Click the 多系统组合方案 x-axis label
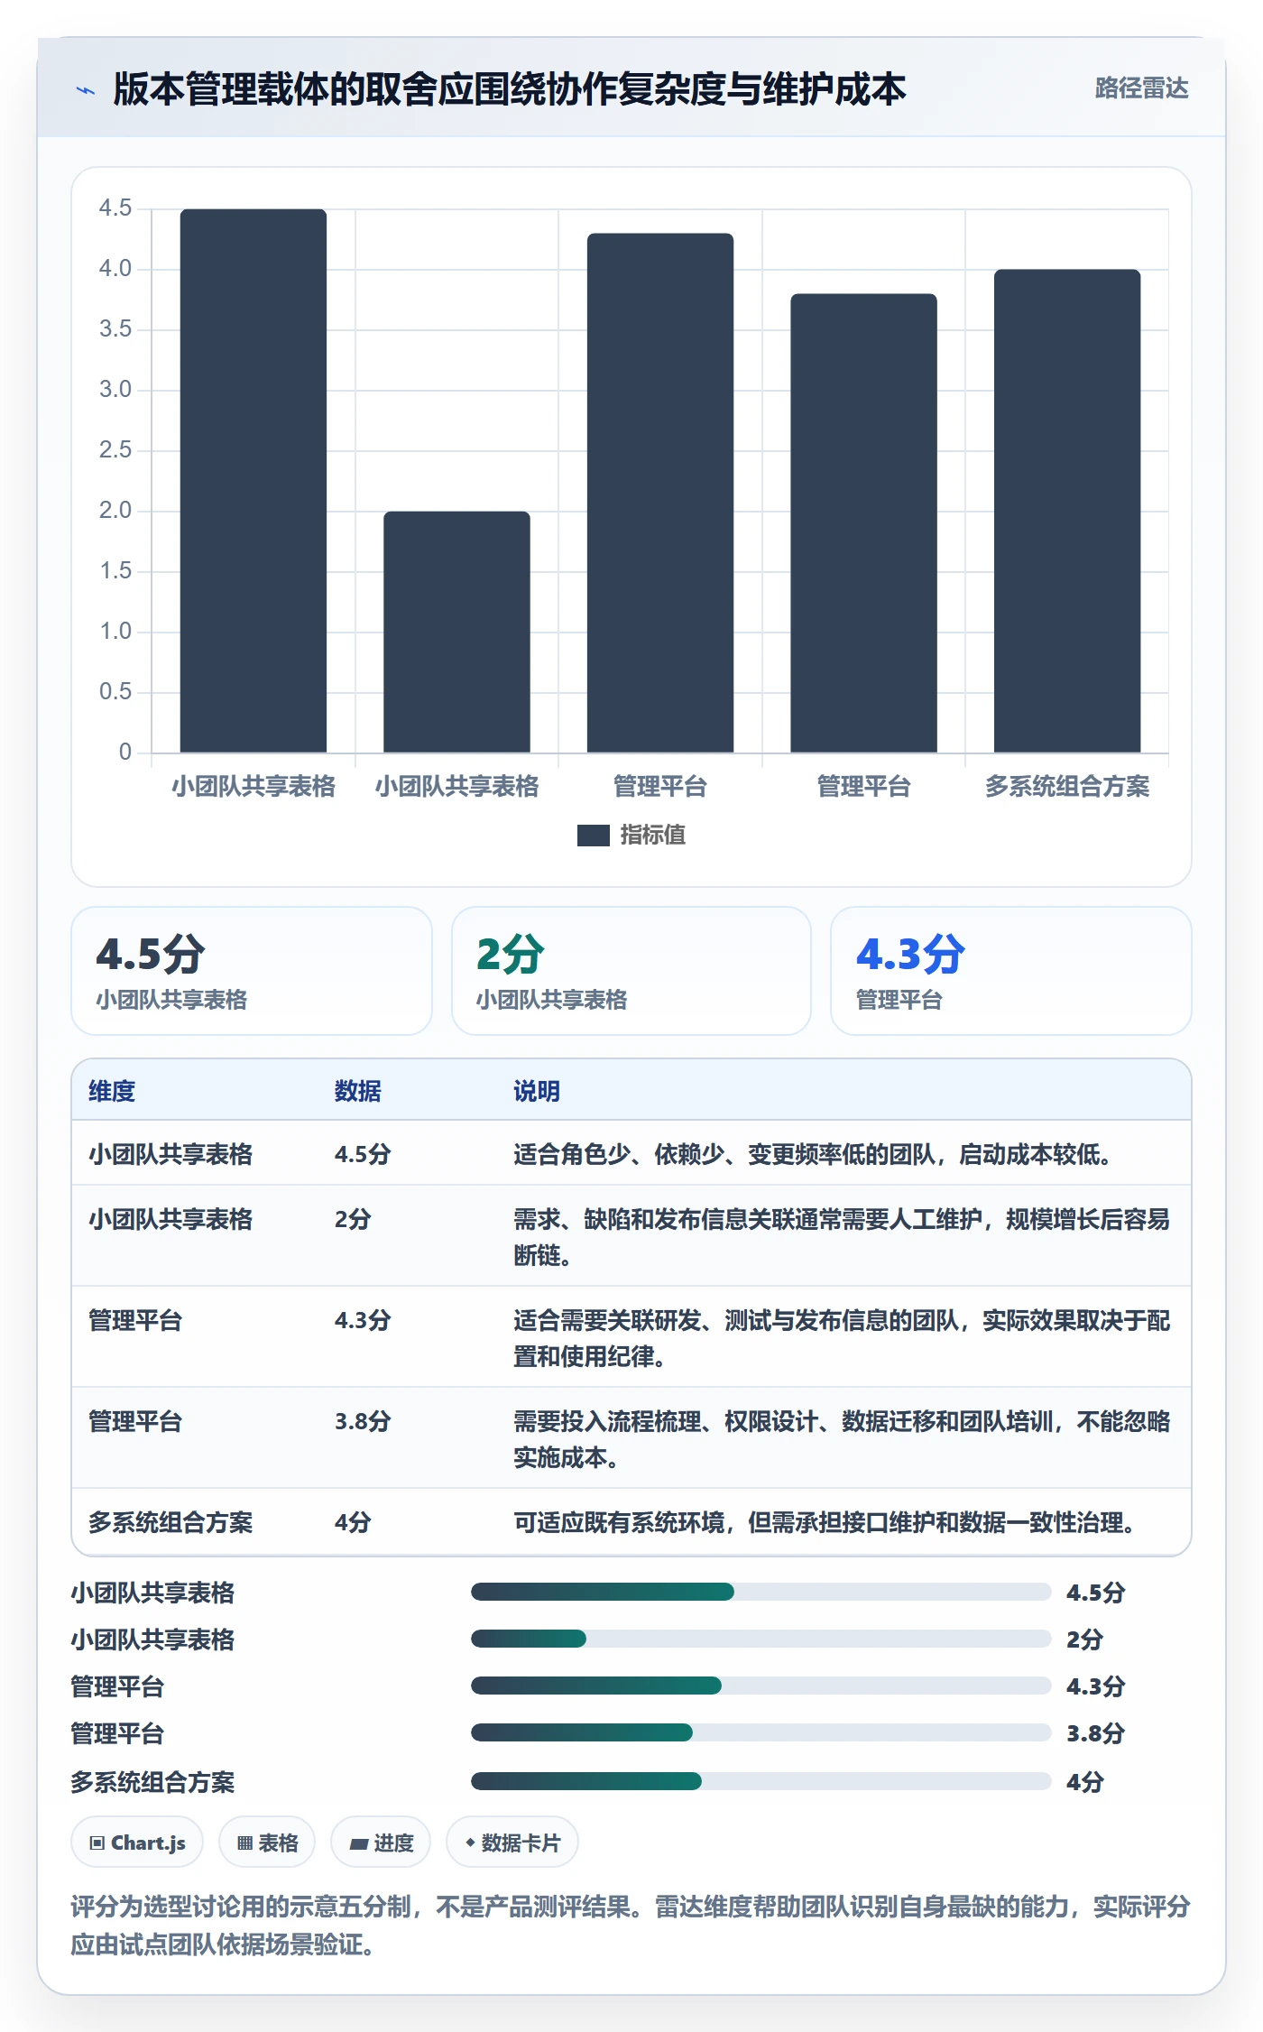The height and width of the screenshot is (2032, 1263). coord(1067,787)
